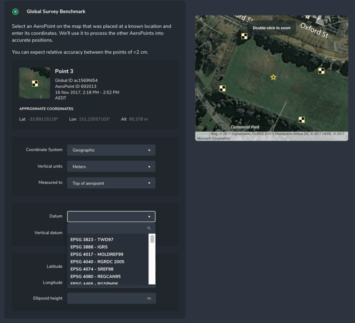Click the Point 3 AeroPoint thumbnail image
Screen dimensions: 355x323
(34, 83)
